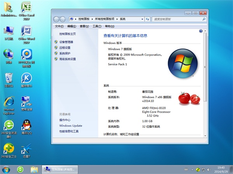Show hidden tray icons arrow

pos(192,170)
